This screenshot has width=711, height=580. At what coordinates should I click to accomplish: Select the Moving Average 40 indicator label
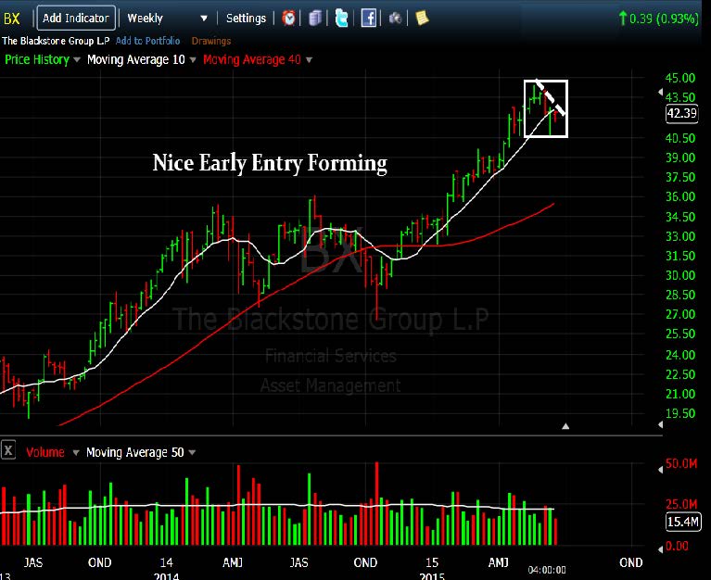251,60
